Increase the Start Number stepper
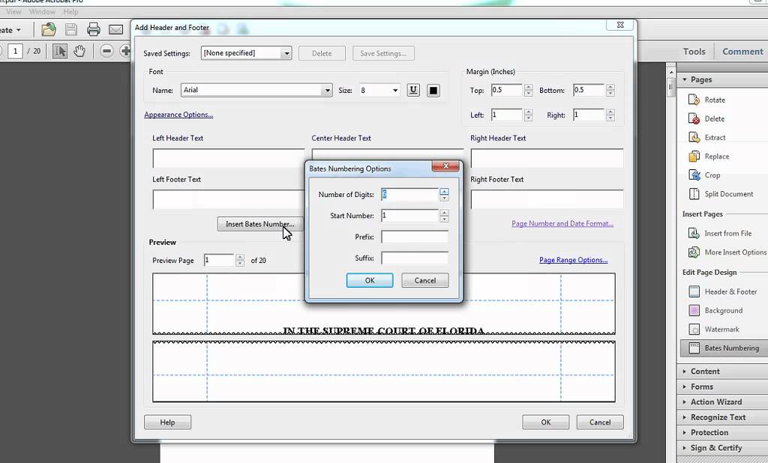This screenshot has width=768, height=463. pyautogui.click(x=444, y=213)
